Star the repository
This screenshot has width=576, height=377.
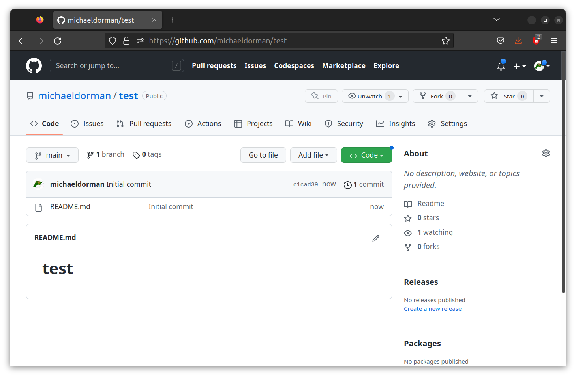coord(508,96)
